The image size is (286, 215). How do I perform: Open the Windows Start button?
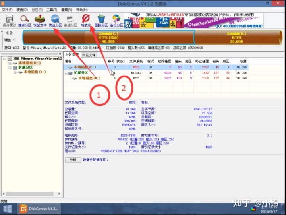7,209
